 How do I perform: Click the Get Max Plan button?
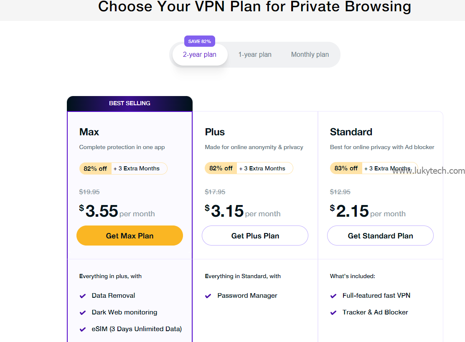[x=130, y=236]
